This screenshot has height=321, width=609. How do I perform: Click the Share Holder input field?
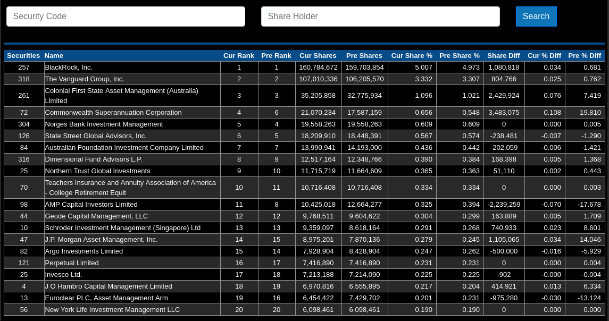pyautogui.click(x=380, y=16)
